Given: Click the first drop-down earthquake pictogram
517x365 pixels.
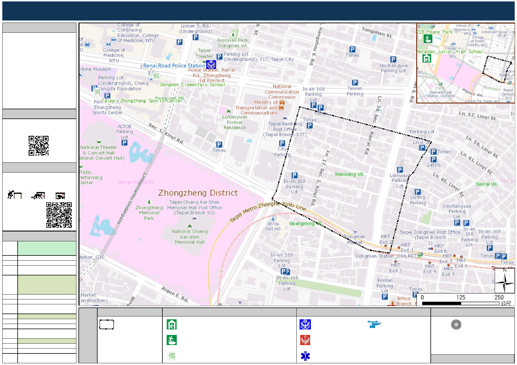Looking at the screenshot, I should tap(14, 195).
